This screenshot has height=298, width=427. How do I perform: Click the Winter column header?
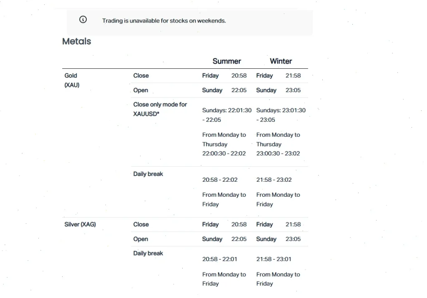pyautogui.click(x=281, y=61)
